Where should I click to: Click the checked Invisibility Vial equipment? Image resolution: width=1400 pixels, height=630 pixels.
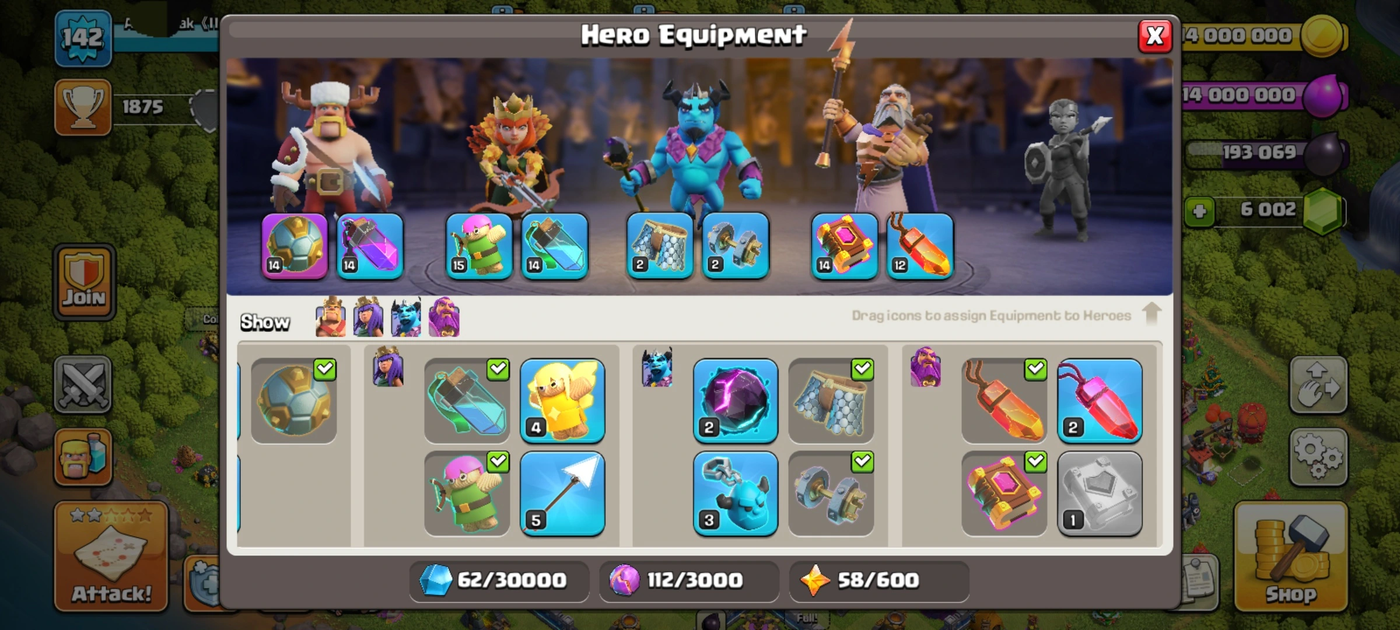tap(467, 401)
